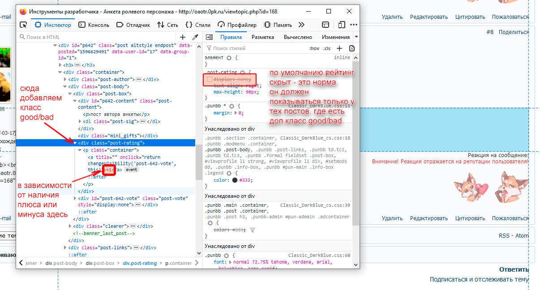540x290 pixels.
Task: Expand the font shorthand value arrow
Action: [230, 262]
